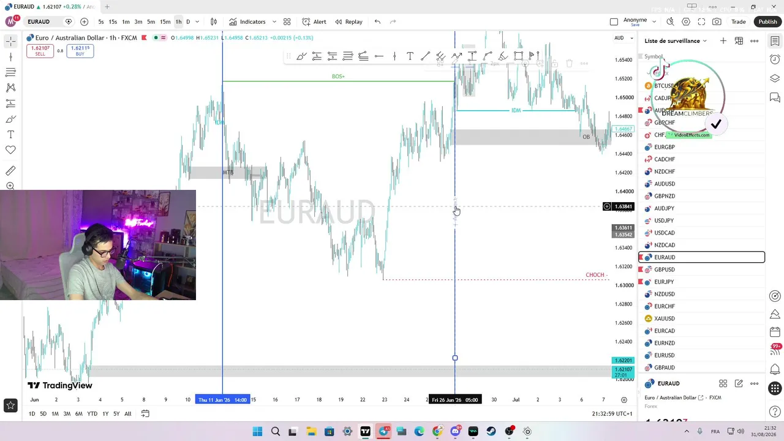
Task: Activate the ruler measure tool
Action: tap(10, 171)
